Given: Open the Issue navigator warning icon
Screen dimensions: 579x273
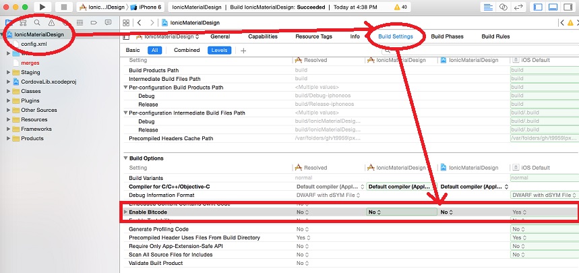Looking at the screenshot, I should 52,22.
